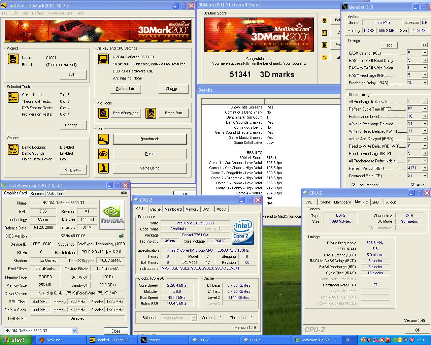Image resolution: width=431 pixels, height=345 pixels.
Task: Click the Core Speed value 2526.4 MHz
Action: click(177, 285)
